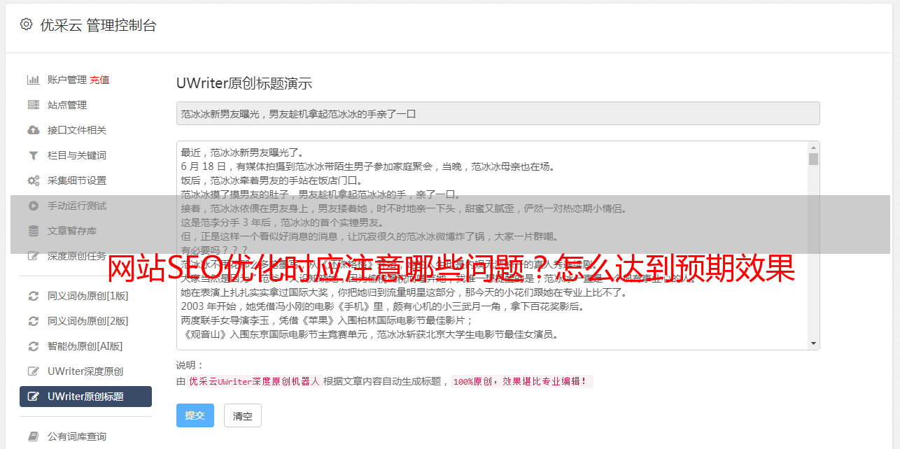Click the up arrow of the article scrollbar
This screenshot has width=900, height=449.
click(813, 148)
